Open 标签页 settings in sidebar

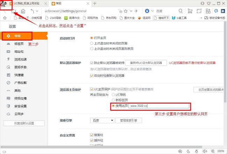click(x=19, y=44)
